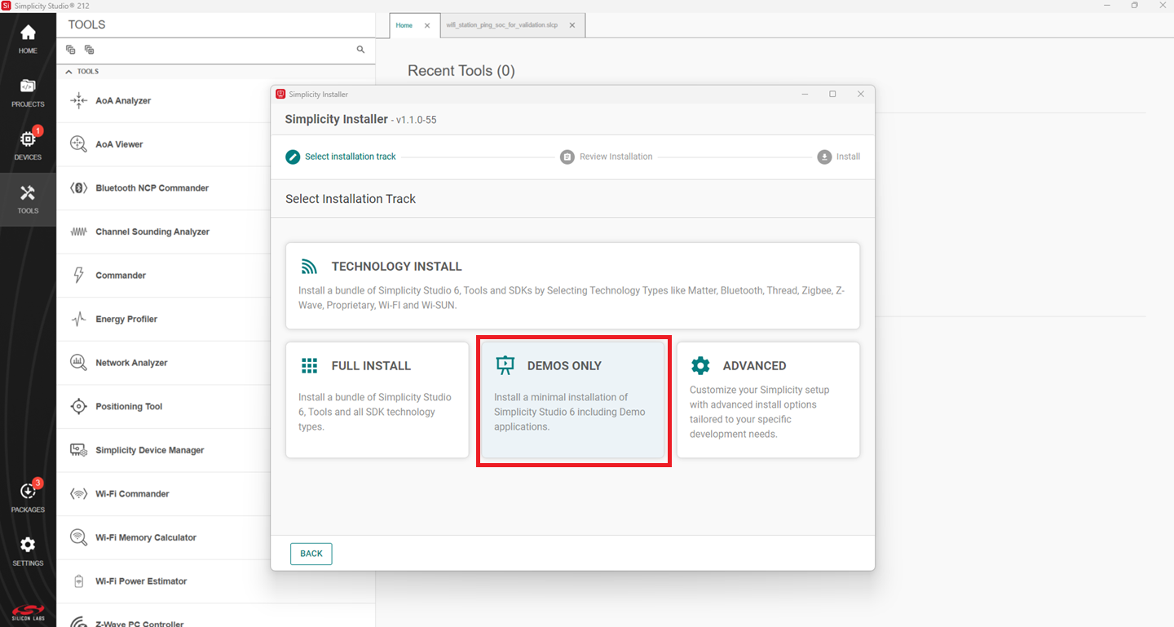
Task: Go to Projects in left sidebar
Action: coord(28,92)
